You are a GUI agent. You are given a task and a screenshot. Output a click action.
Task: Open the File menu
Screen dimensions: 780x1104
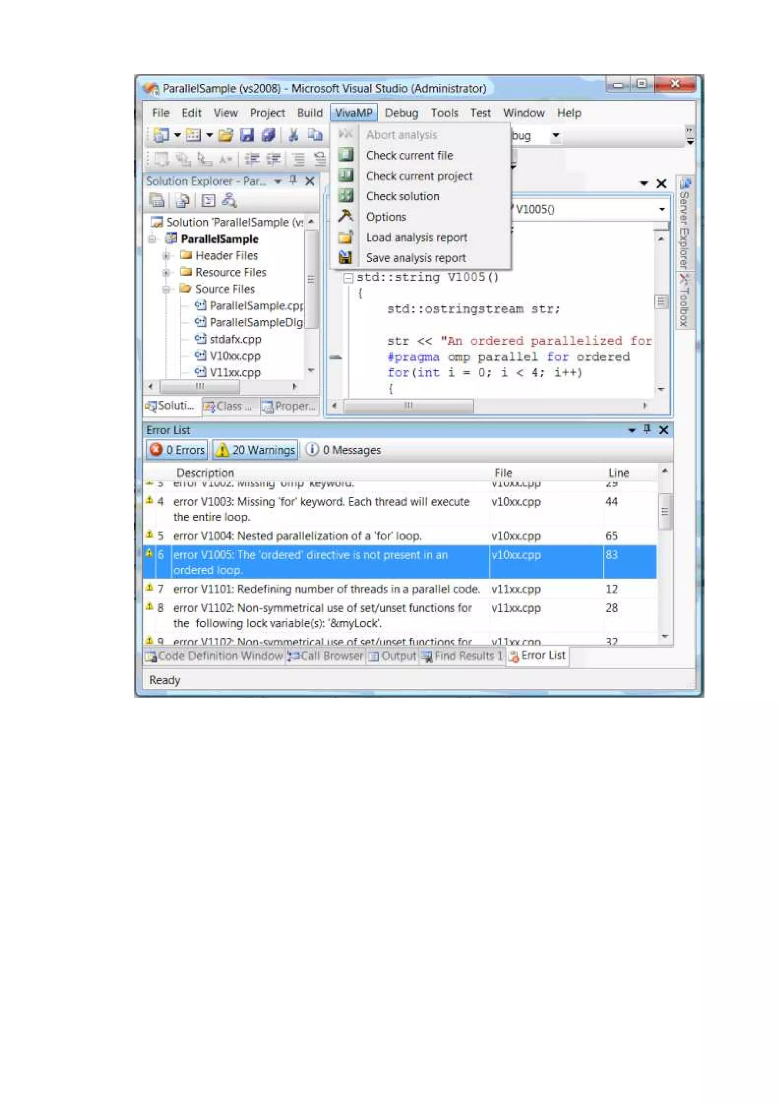pyautogui.click(x=160, y=113)
